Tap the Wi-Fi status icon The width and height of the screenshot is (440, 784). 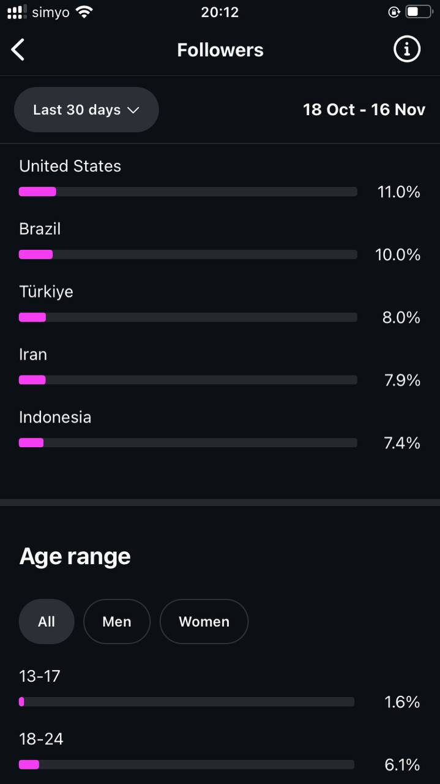coord(84,12)
